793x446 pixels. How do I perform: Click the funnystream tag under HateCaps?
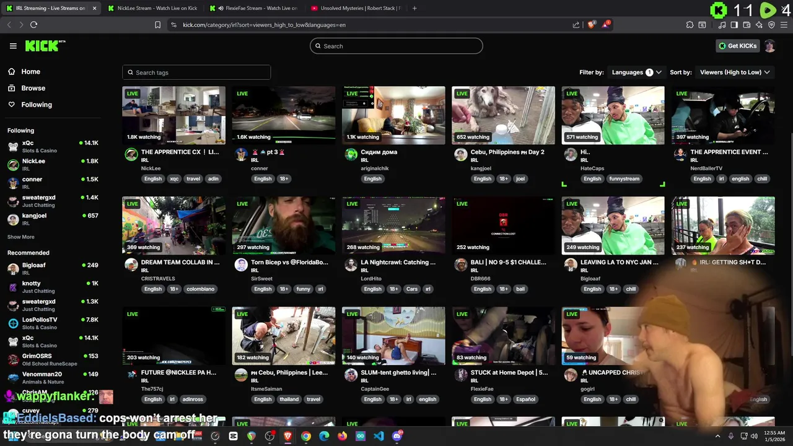(624, 178)
